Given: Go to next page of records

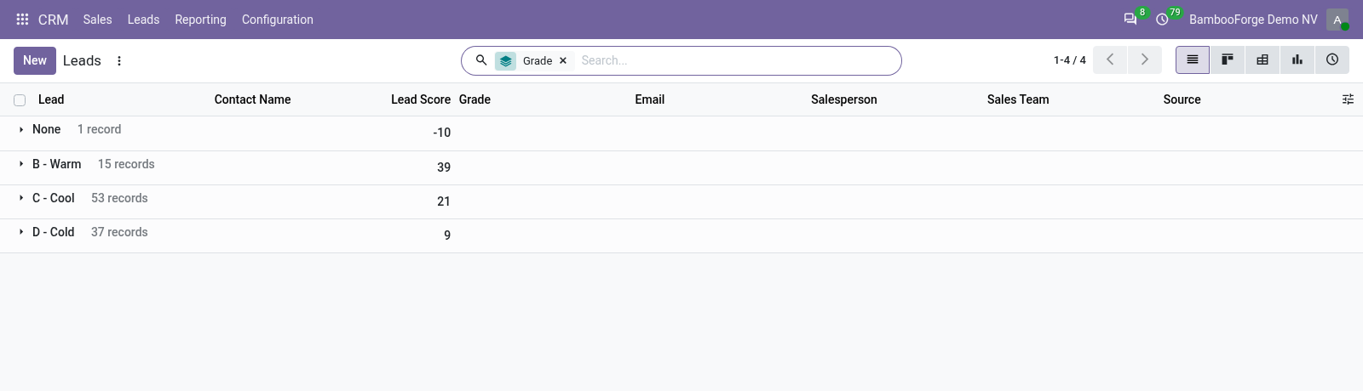Looking at the screenshot, I should point(1145,59).
